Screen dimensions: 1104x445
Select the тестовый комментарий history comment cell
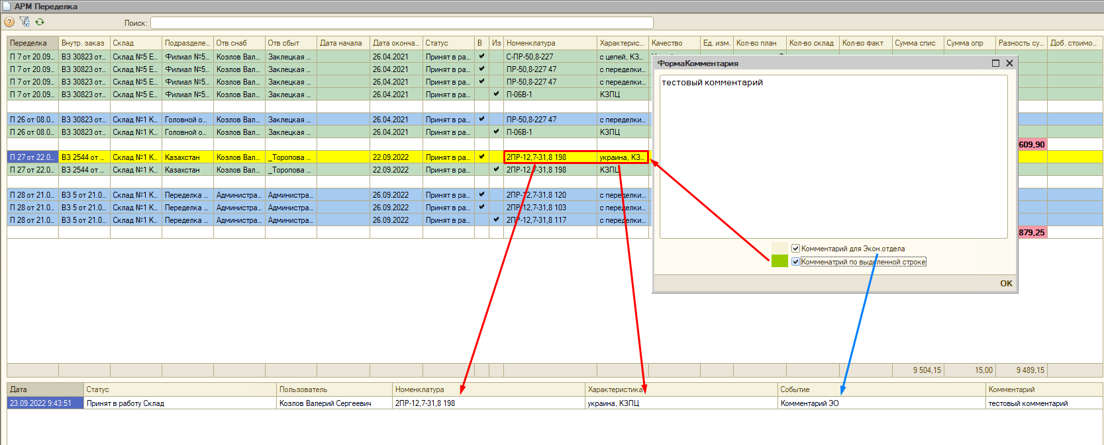coord(1044,403)
